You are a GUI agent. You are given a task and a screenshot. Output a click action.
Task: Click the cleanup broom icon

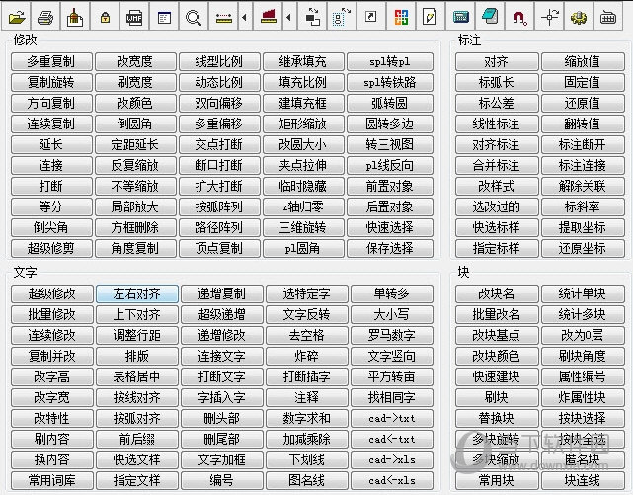click(x=75, y=17)
